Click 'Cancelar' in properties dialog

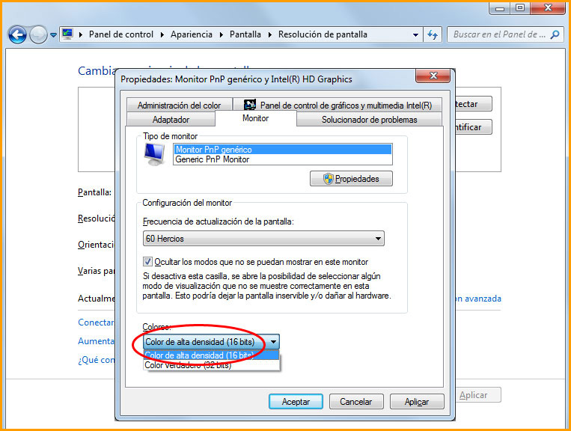[356, 402]
